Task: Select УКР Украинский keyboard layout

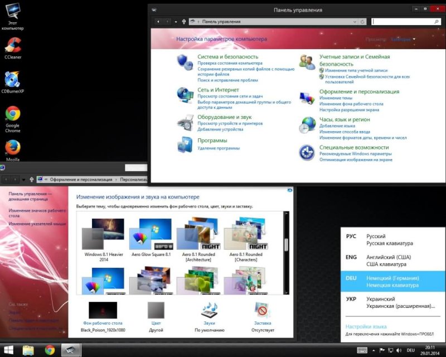Action: point(393,302)
